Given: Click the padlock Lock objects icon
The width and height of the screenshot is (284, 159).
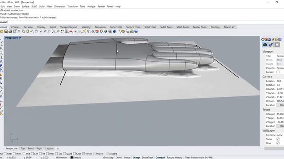Looking at the screenshot, I should (x=93, y=31).
